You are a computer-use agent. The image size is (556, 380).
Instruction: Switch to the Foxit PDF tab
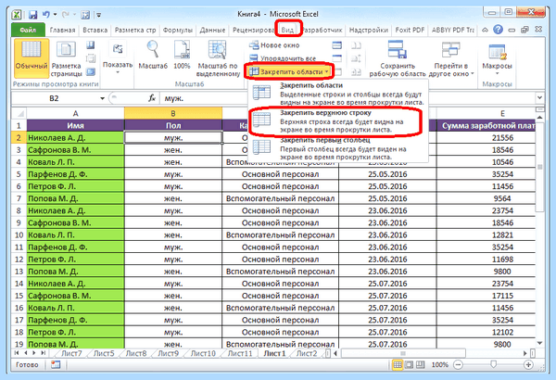pos(410,31)
